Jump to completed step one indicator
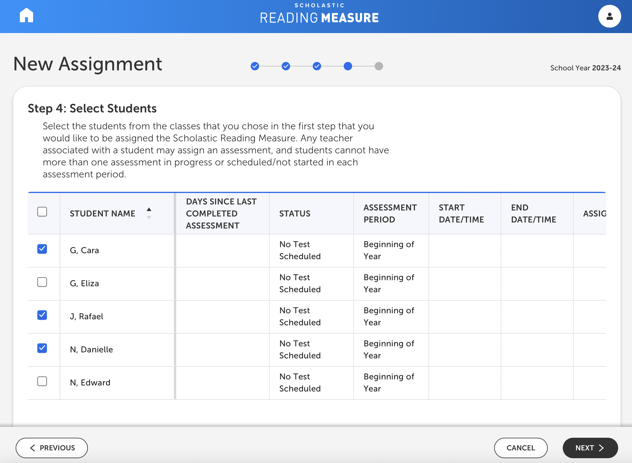 tap(255, 66)
